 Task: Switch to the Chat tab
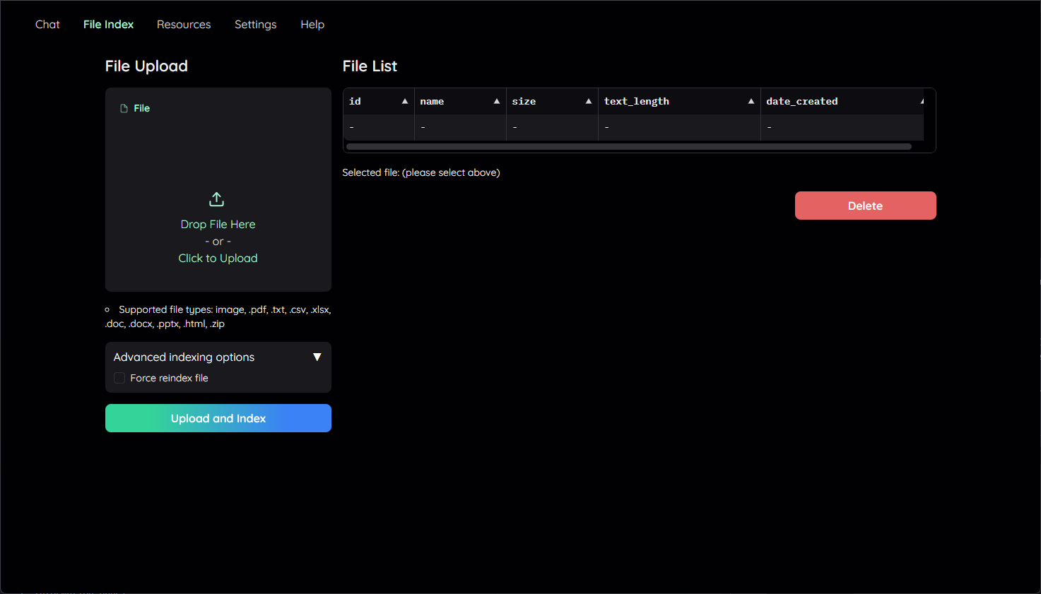tap(47, 25)
